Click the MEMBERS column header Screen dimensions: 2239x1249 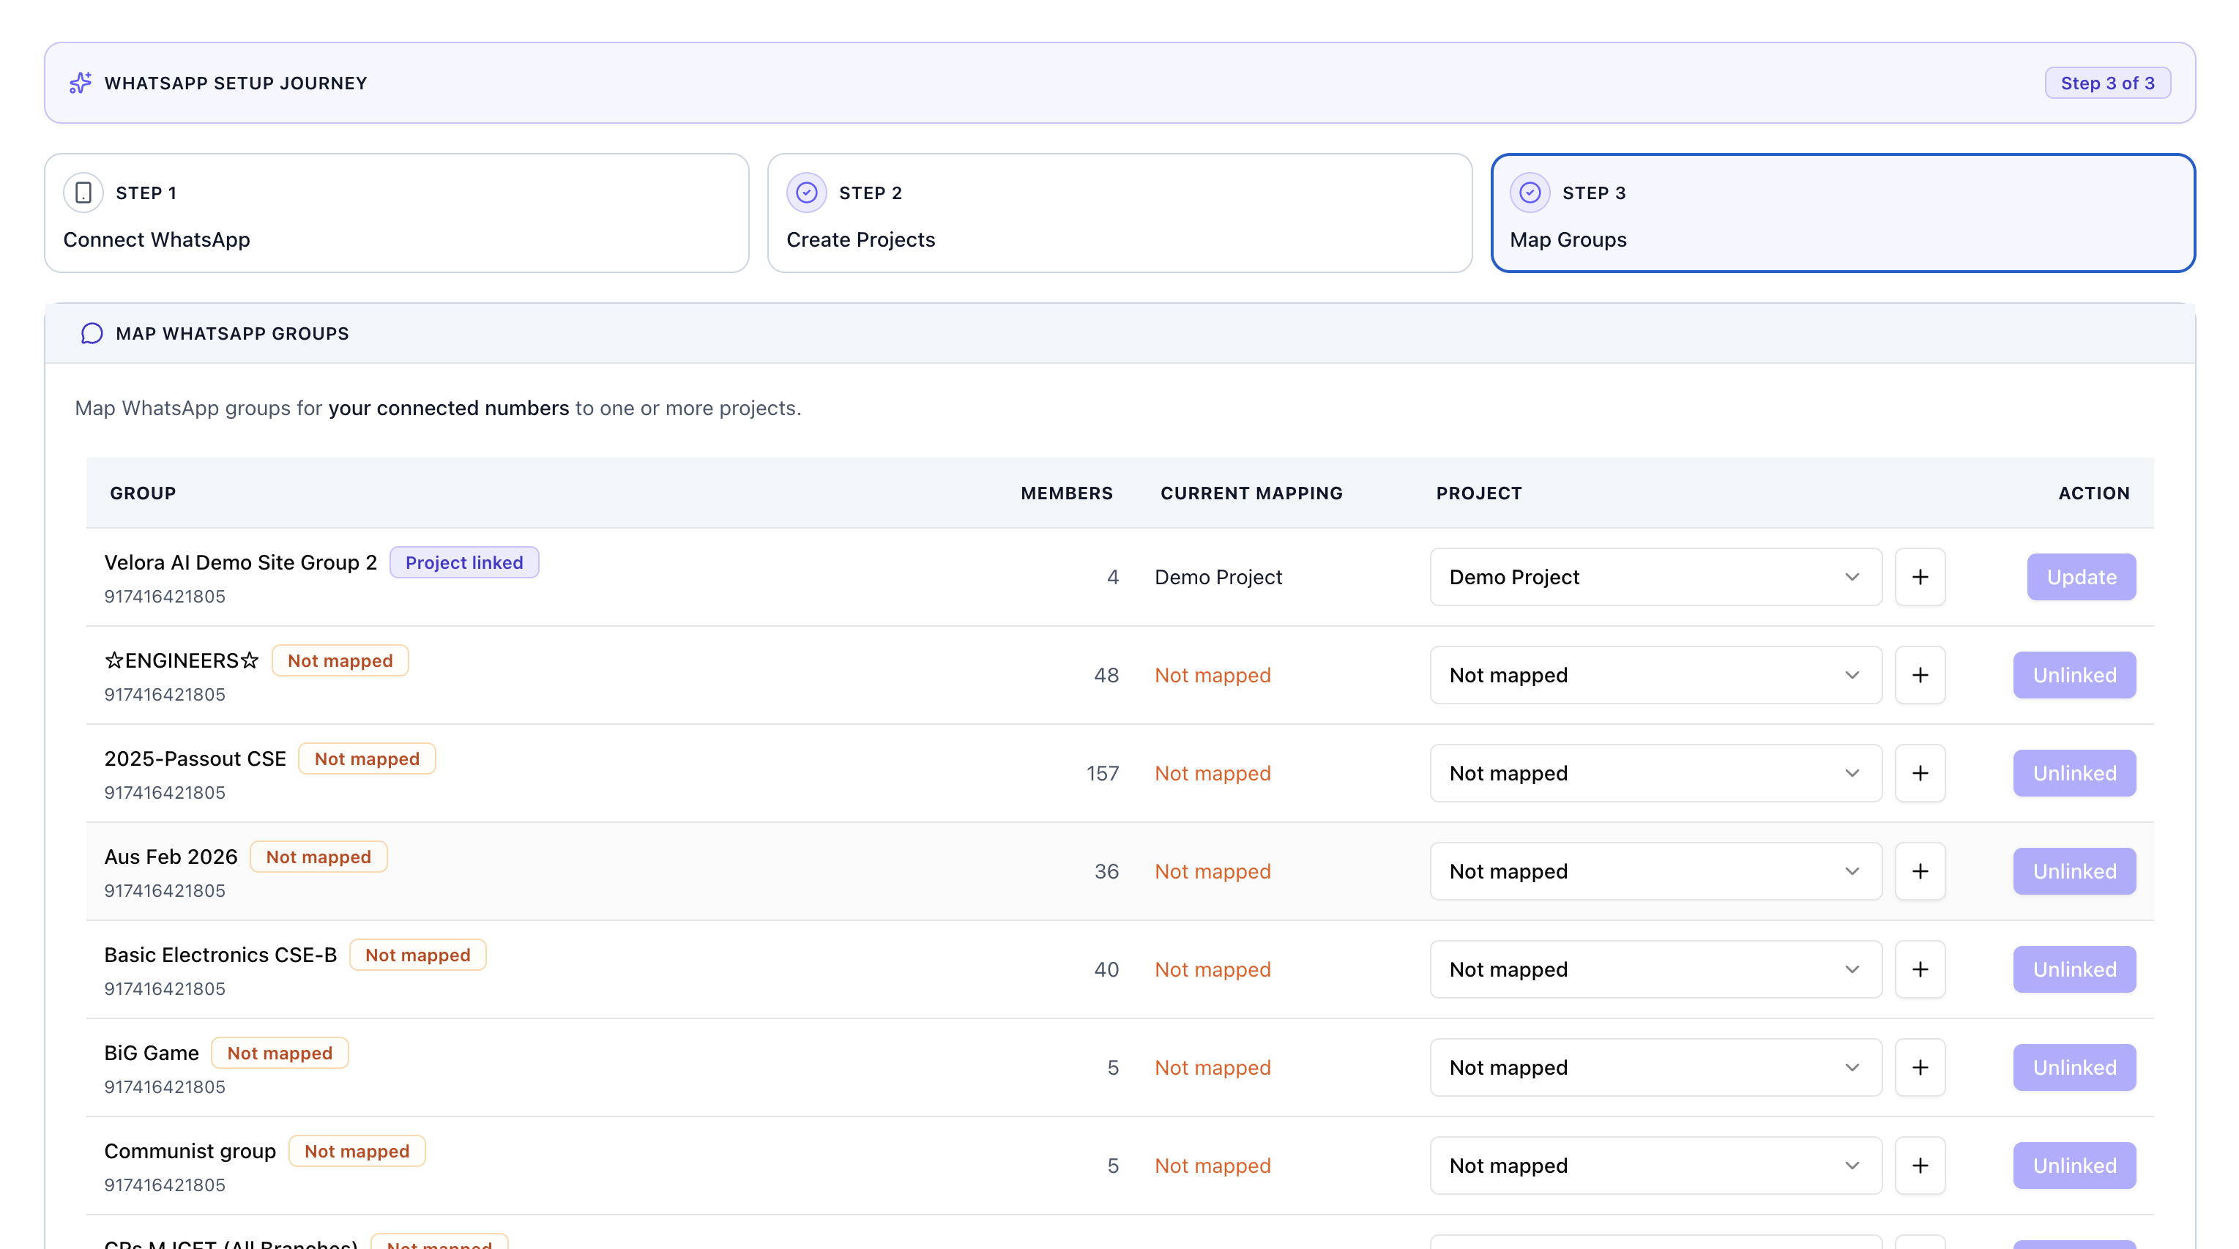(x=1067, y=493)
